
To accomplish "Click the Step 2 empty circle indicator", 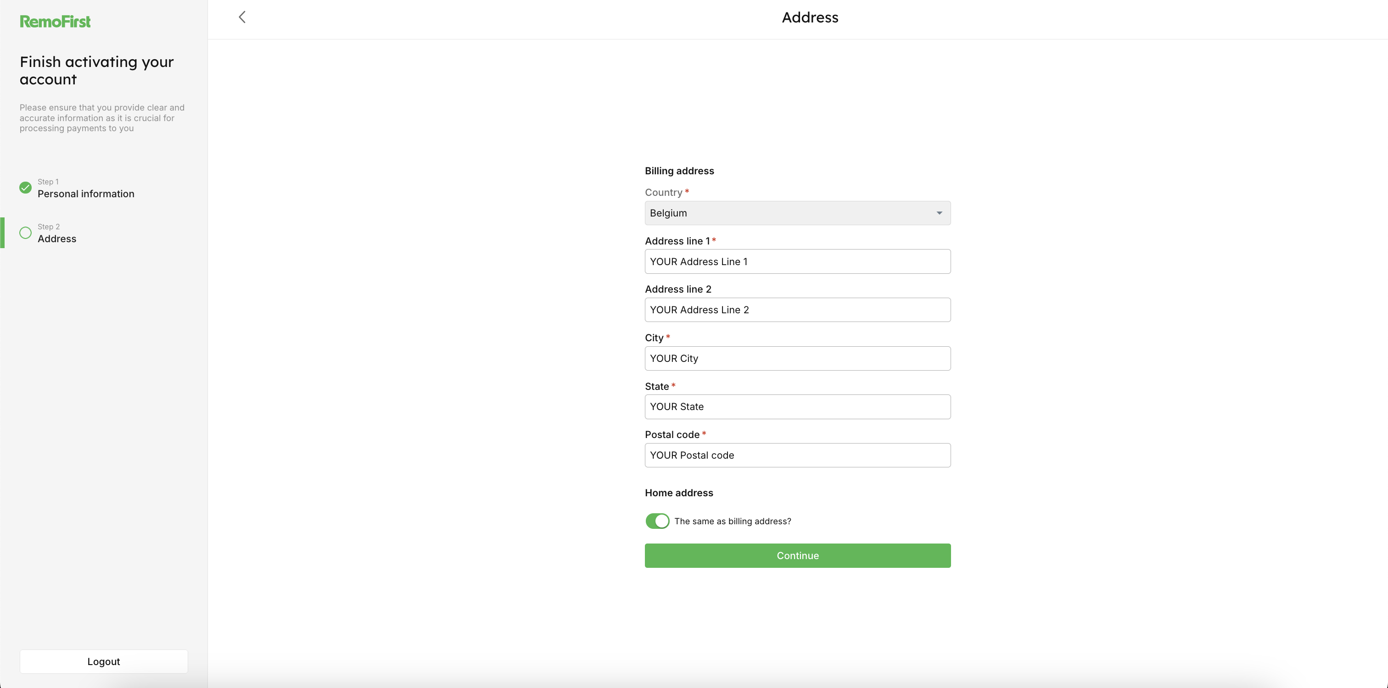I will pos(25,233).
